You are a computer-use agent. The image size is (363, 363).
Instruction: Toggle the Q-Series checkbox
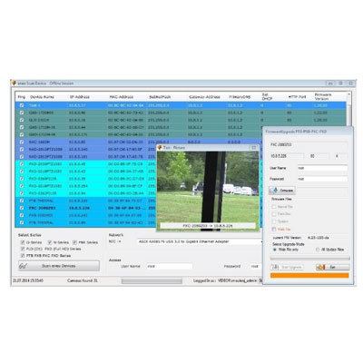tap(23, 242)
